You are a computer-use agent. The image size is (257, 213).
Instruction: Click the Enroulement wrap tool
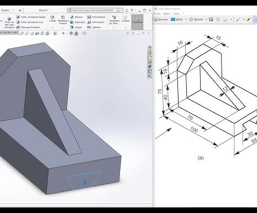(x=97, y=17)
